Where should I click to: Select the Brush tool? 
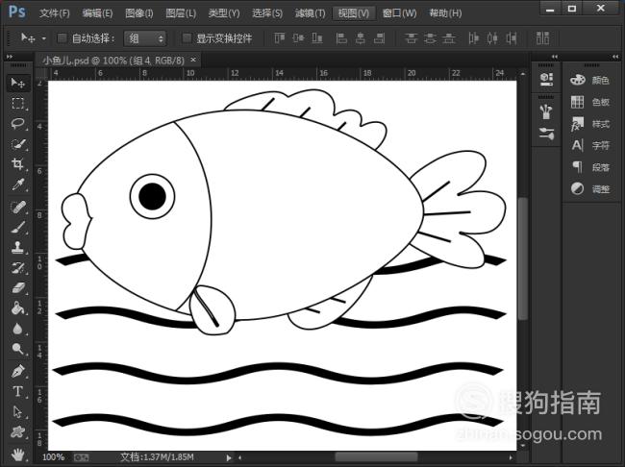[18, 227]
